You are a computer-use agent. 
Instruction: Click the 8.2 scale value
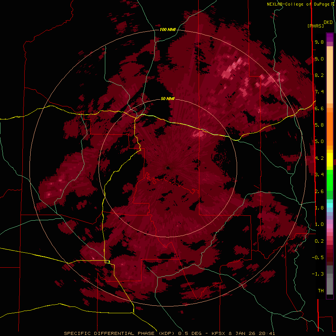319,75
